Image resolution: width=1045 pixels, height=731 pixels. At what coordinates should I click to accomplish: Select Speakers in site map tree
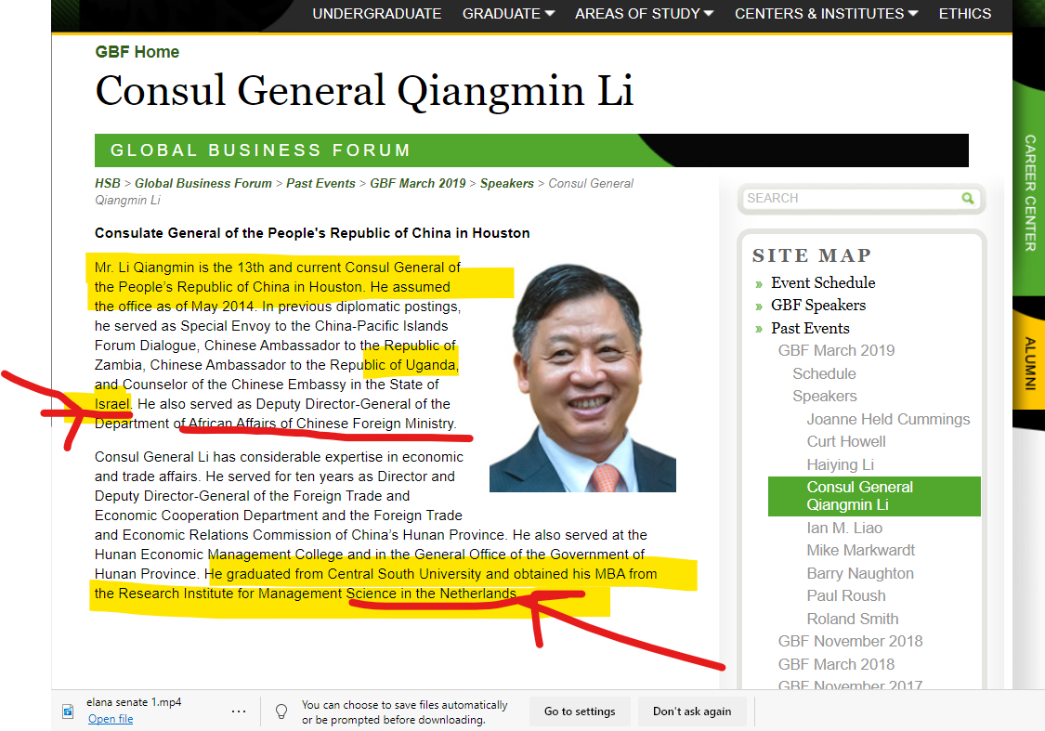tap(825, 397)
